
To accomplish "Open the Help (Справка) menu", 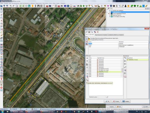I will pos(63,3).
